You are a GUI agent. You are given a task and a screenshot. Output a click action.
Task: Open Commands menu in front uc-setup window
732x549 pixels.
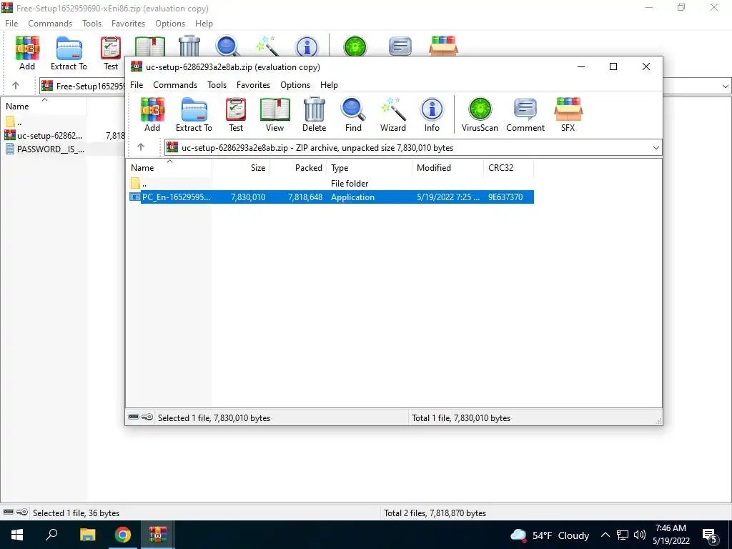(175, 85)
